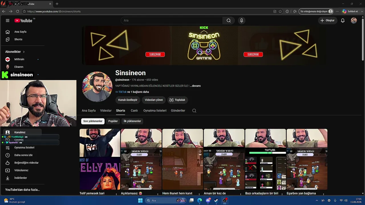Open the YouTube notifications bell
The width and height of the screenshot is (365, 205).
point(343,20)
